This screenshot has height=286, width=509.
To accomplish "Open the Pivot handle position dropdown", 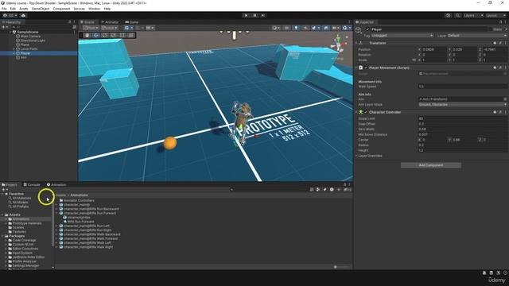I will (x=91, y=28).
